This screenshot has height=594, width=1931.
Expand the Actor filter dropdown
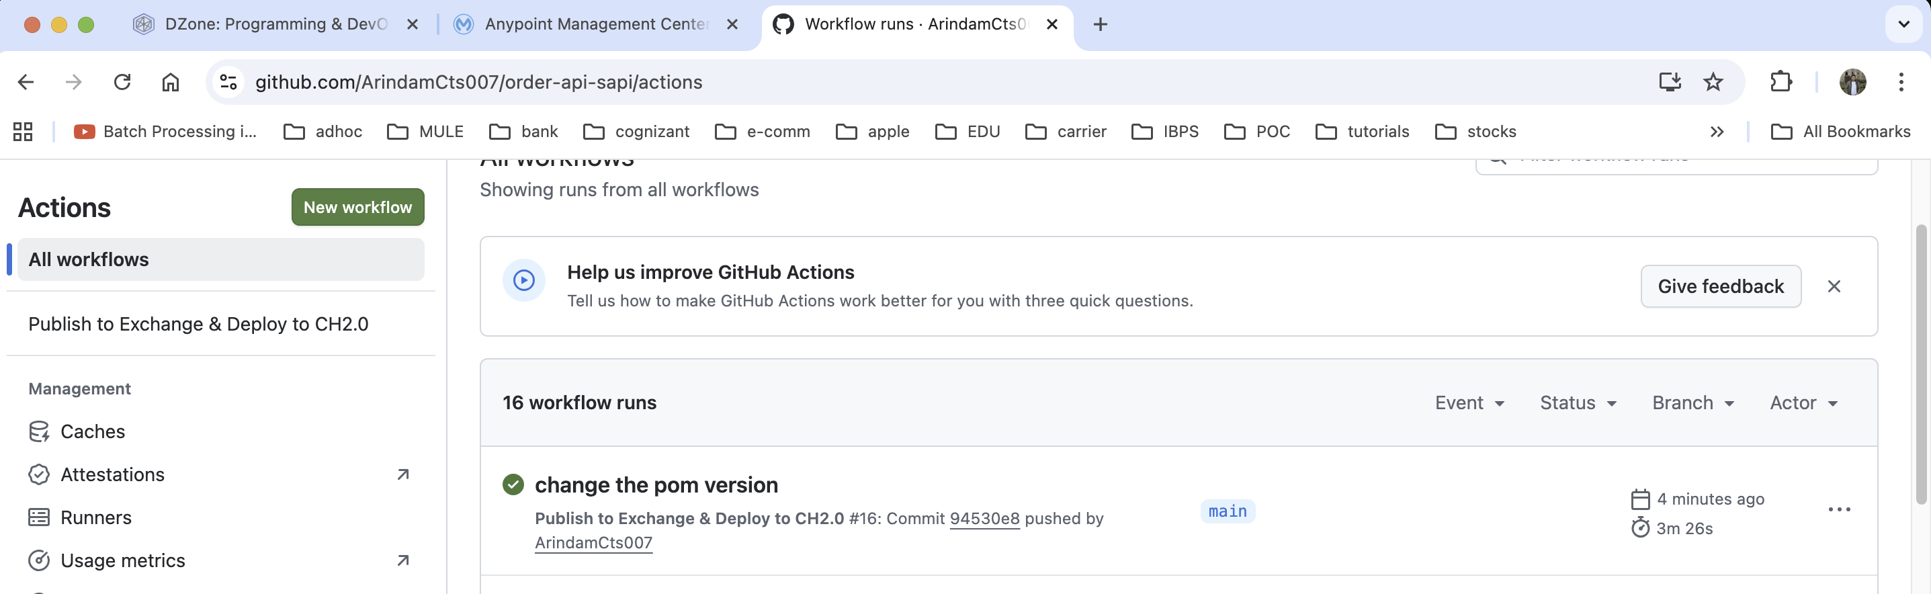(1803, 402)
